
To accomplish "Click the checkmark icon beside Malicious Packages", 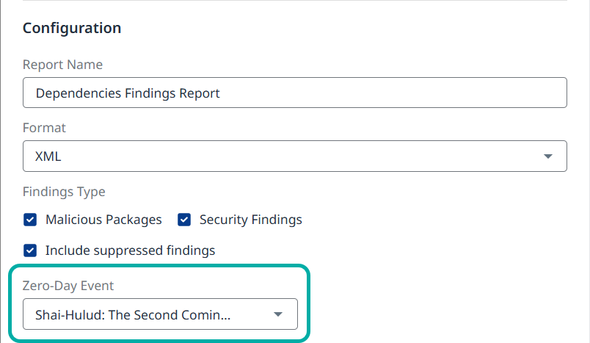I will point(30,220).
